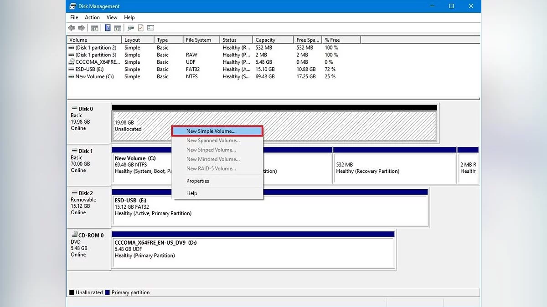The image size is (547, 307).
Task: Click the checklist settings toolbar icon
Action: (x=151, y=28)
